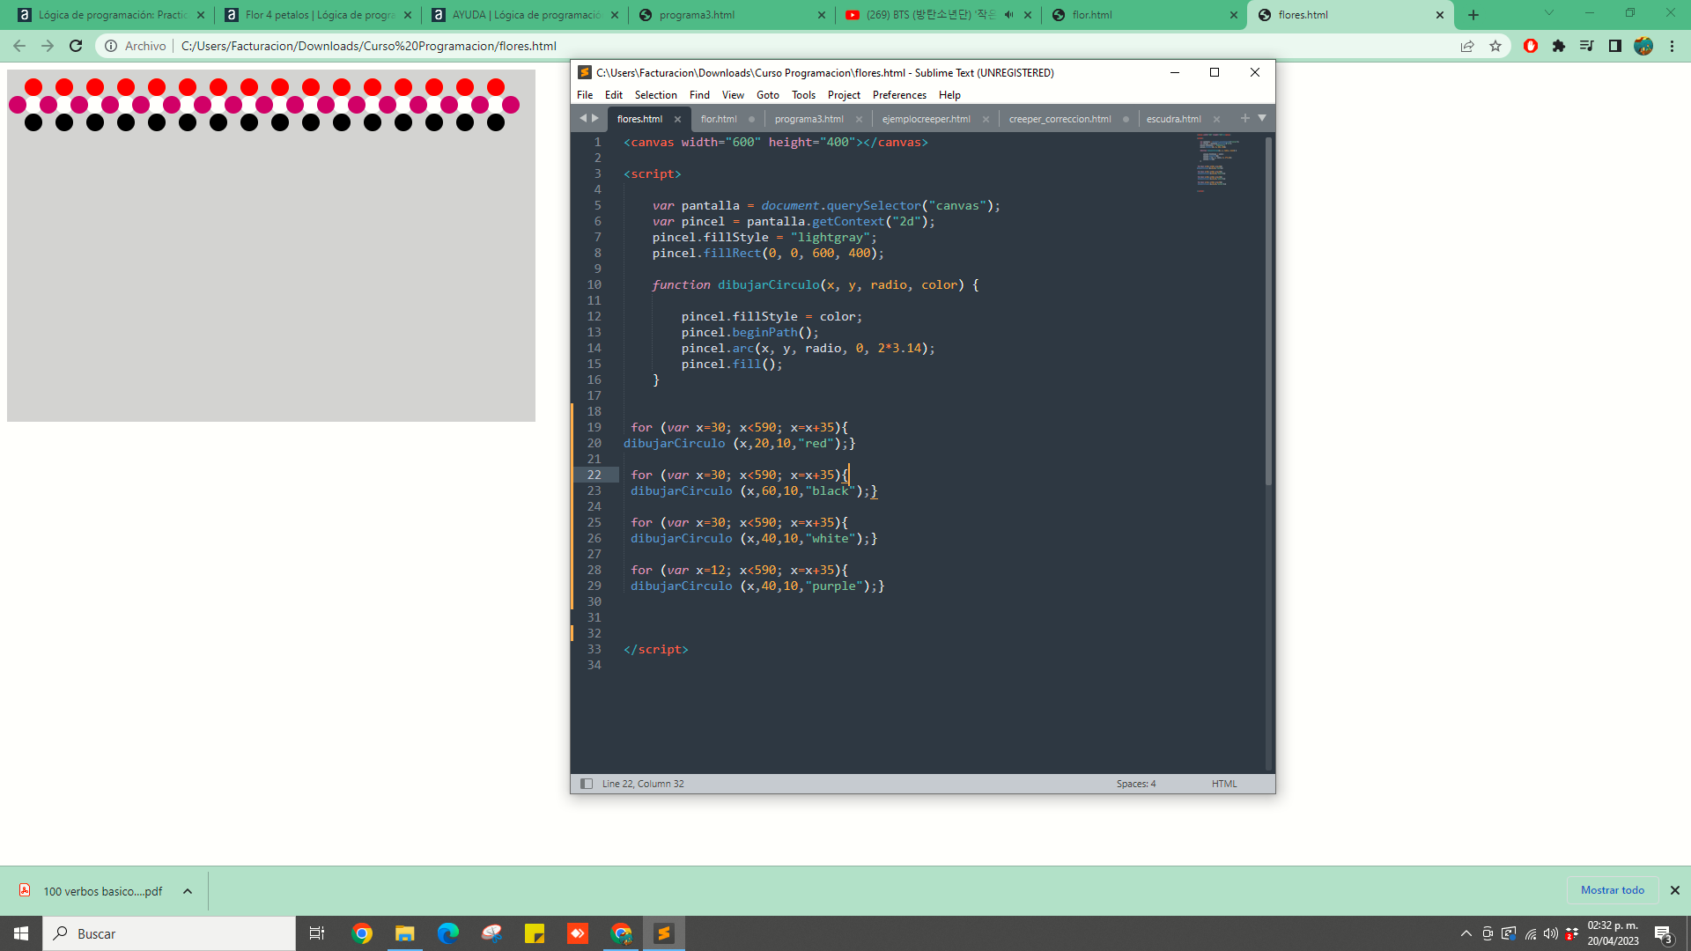Open notification center icon
1691x951 pixels.
(1664, 933)
